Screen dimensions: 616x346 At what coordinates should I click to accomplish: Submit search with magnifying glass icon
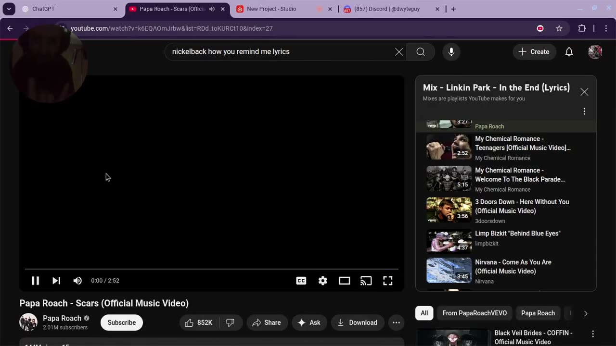[421, 52]
